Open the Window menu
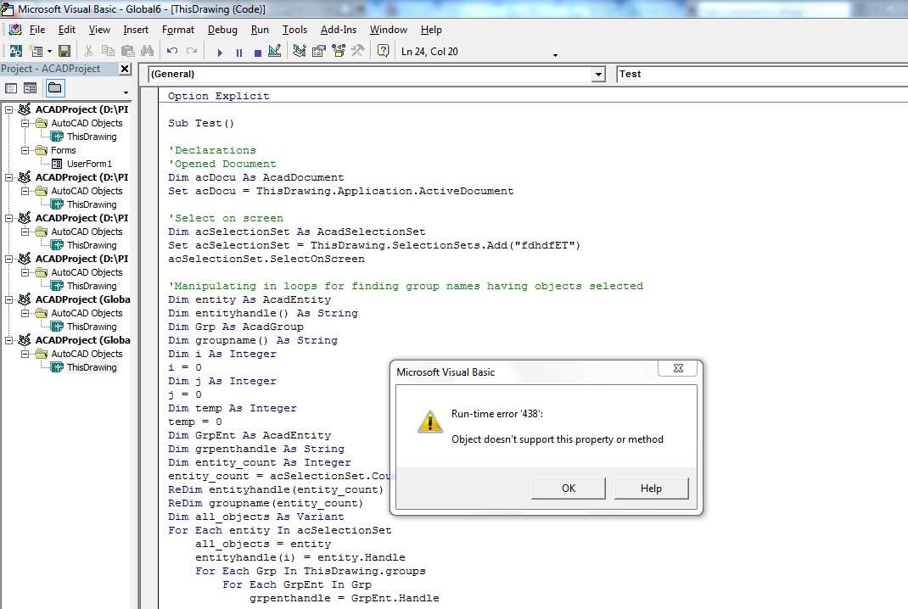Screen dimensions: 908x609 coord(388,30)
